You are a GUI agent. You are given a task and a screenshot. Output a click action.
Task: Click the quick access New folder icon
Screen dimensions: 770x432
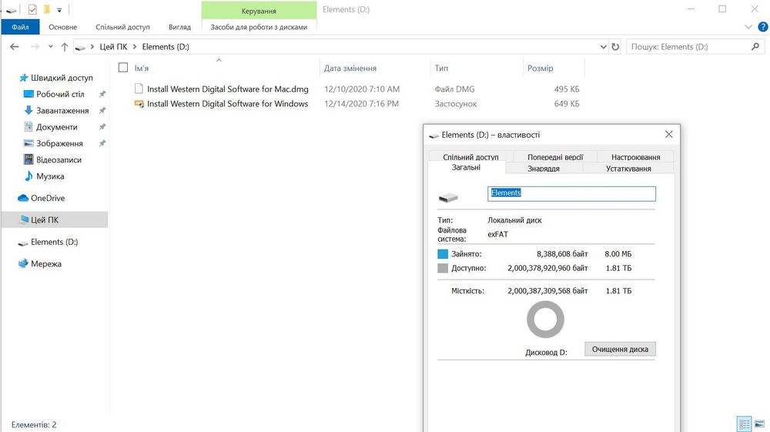click(x=47, y=9)
